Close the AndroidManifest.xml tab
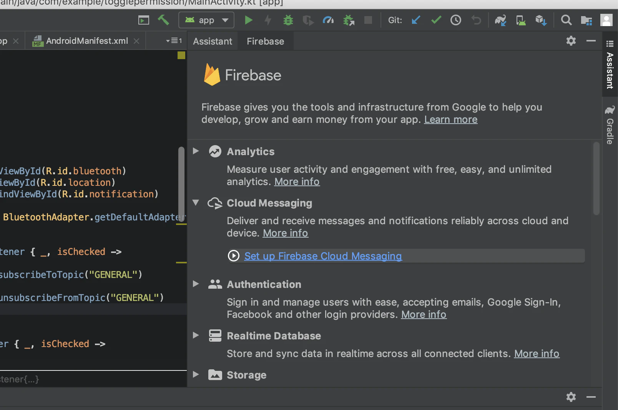The width and height of the screenshot is (618, 410). click(x=136, y=41)
